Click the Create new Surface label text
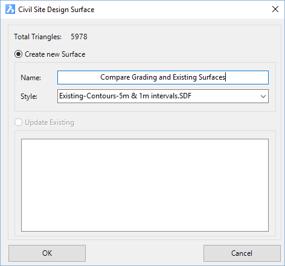The image size is (285, 266). point(55,54)
